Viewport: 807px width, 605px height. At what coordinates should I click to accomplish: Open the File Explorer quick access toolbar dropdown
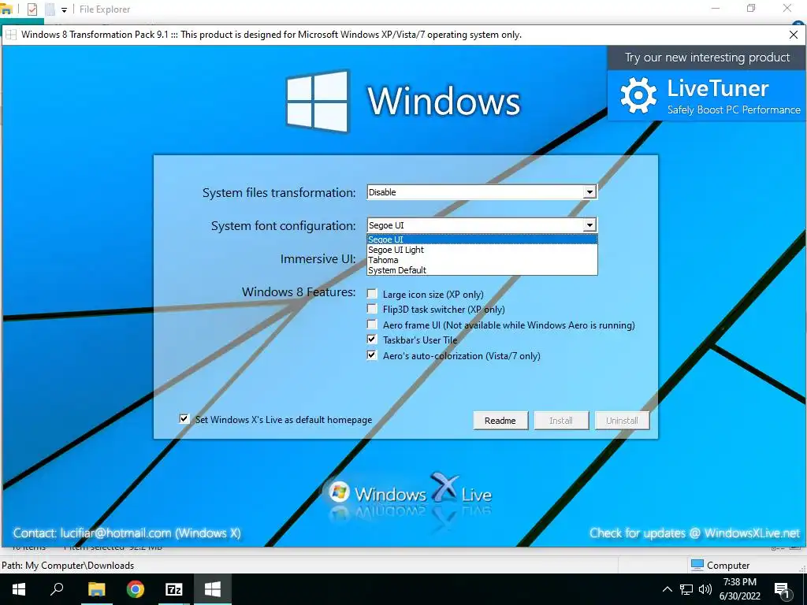point(64,9)
